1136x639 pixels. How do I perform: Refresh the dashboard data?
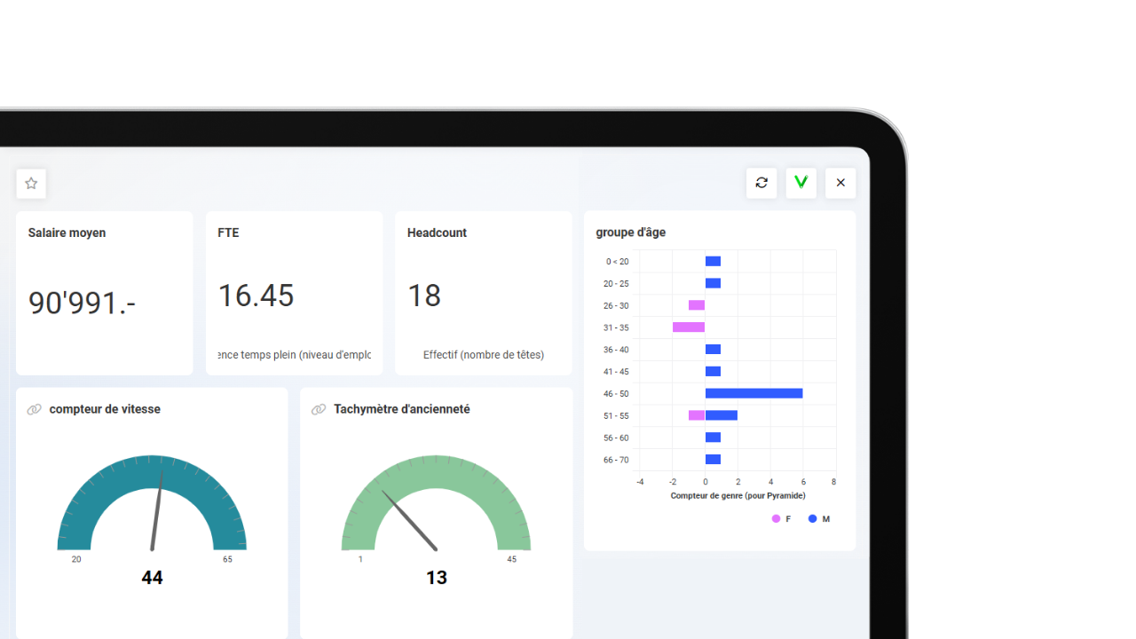[761, 183]
